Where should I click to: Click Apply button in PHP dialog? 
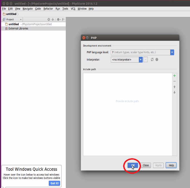tap(158, 165)
